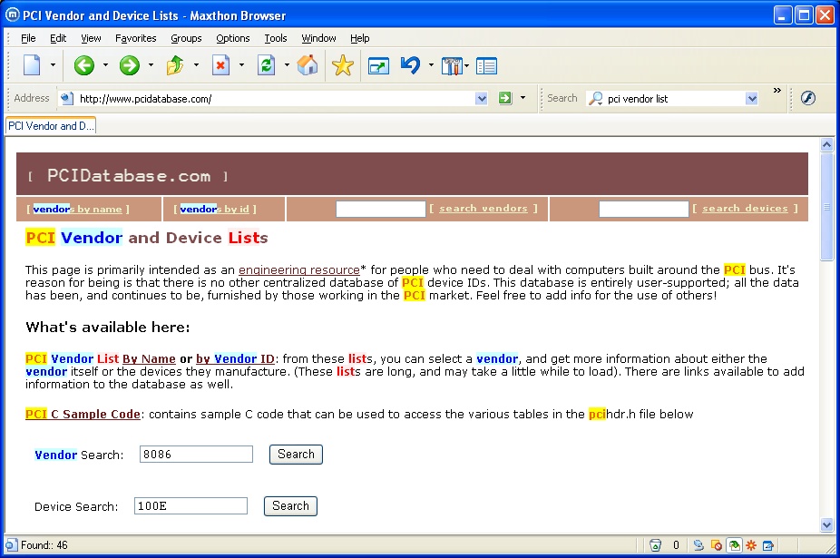Screen dimensions: 840x558
Task: Focus the Device Search field containing 100E
Action: coord(190,505)
